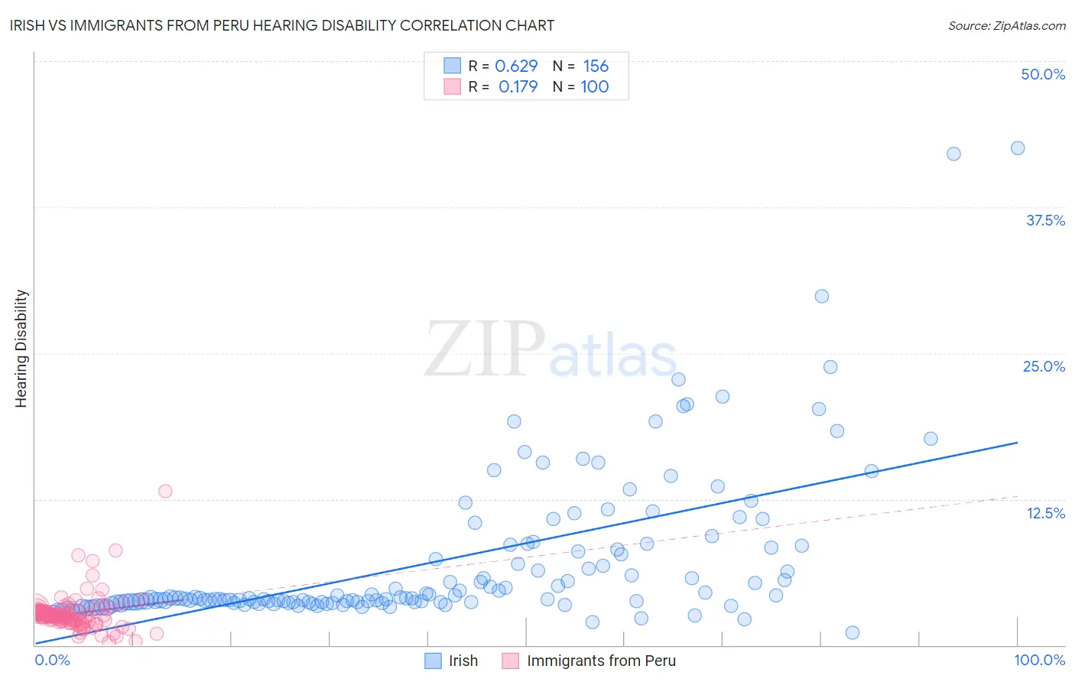Click the 100.0% x-axis label
Viewport: 1075px width, 682px height.
point(1040,660)
